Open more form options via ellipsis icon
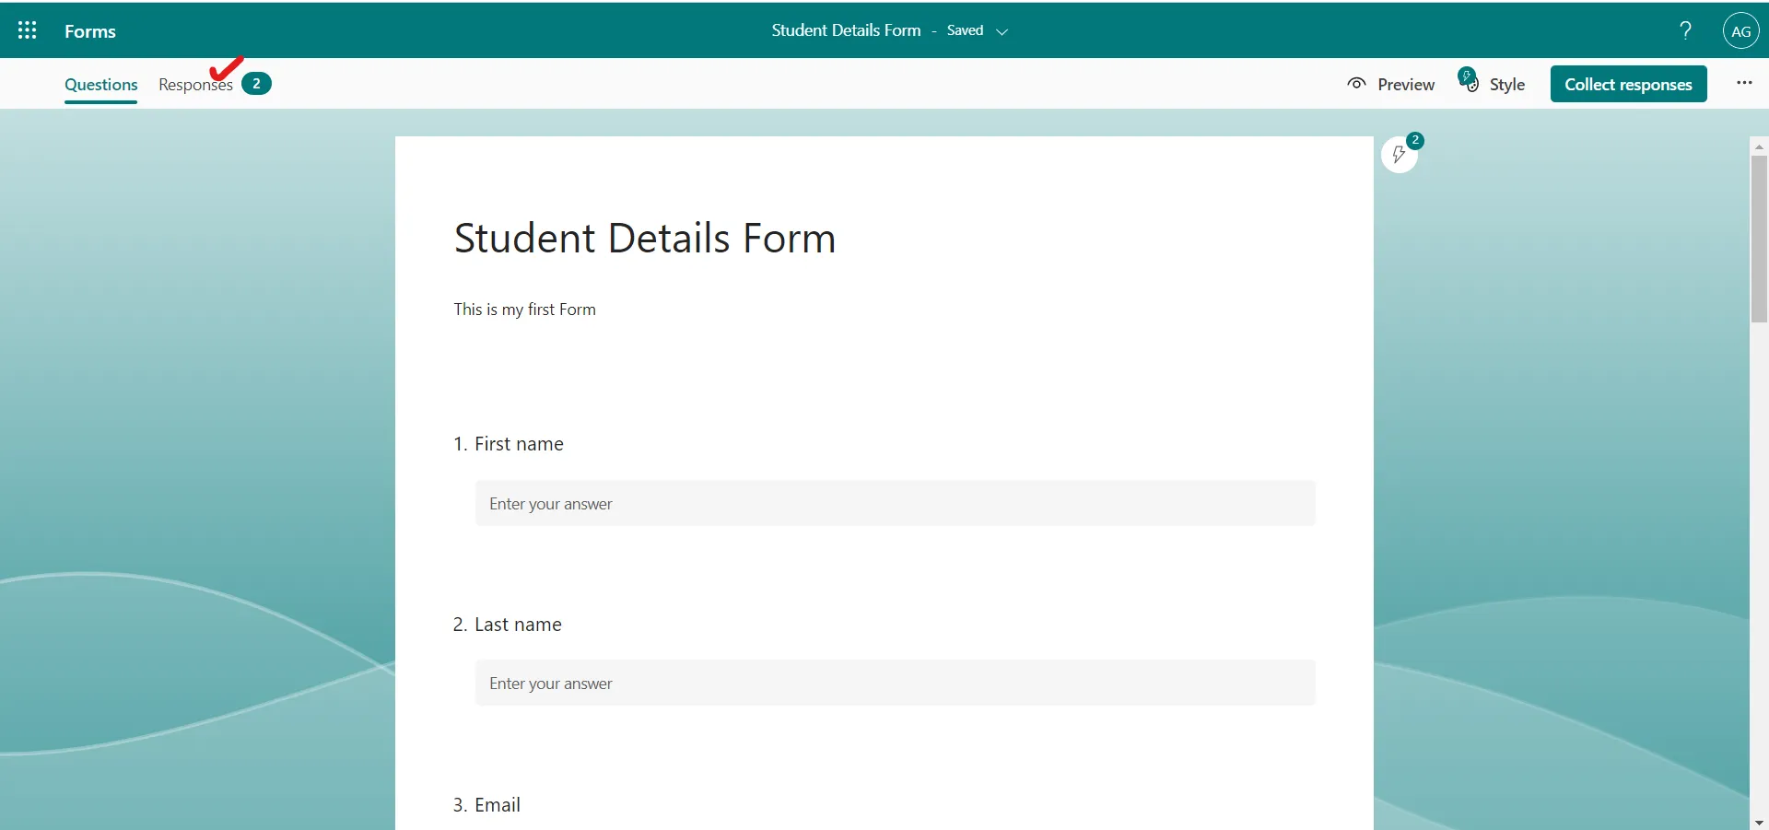1769x830 pixels. (x=1743, y=83)
